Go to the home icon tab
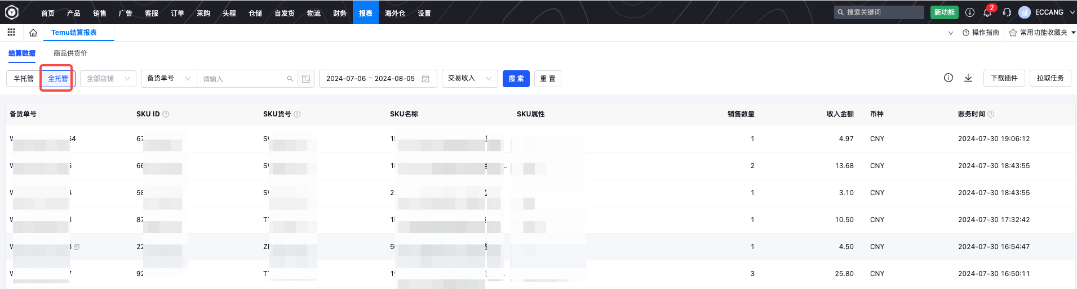The height and width of the screenshot is (289, 1077). (x=33, y=33)
